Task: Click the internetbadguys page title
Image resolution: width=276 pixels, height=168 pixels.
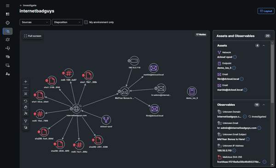Action: (x=37, y=11)
